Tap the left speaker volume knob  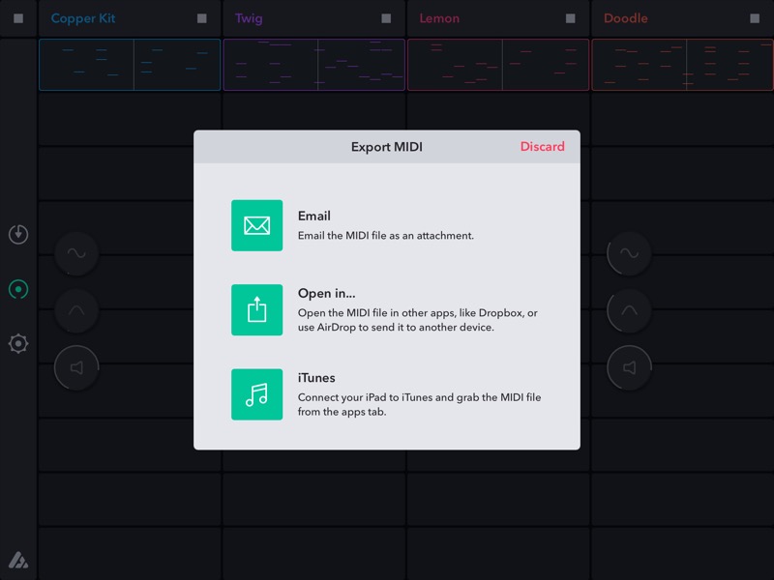[x=76, y=367]
